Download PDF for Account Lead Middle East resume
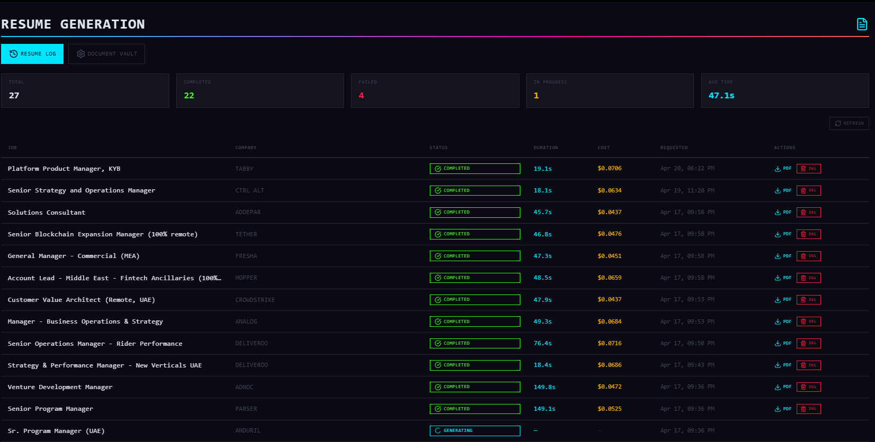 click(783, 278)
